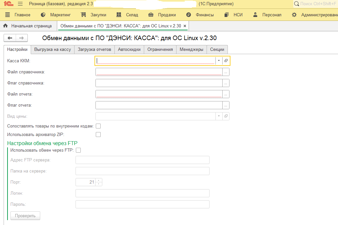Click the search magnifier icon
338x225 pixels.
point(296,4)
